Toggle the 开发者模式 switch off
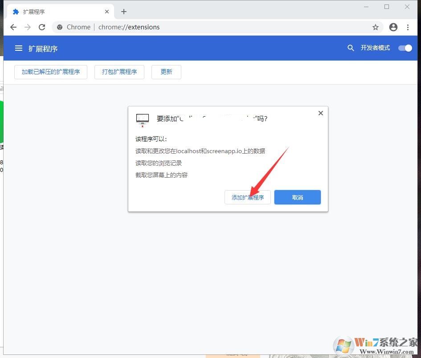 [405, 48]
